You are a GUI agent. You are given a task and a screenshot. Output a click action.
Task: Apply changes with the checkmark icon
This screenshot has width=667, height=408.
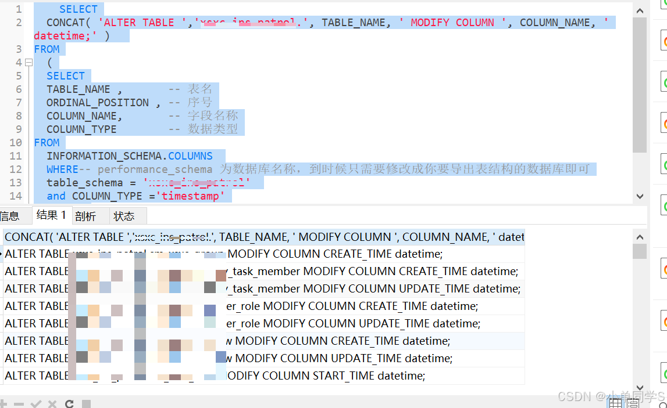point(36,403)
